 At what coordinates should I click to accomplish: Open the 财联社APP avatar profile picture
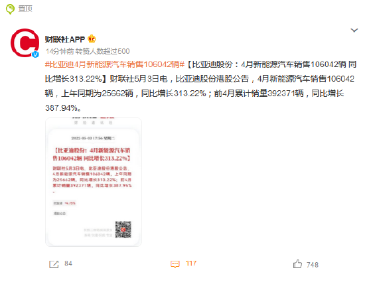coord(25,43)
